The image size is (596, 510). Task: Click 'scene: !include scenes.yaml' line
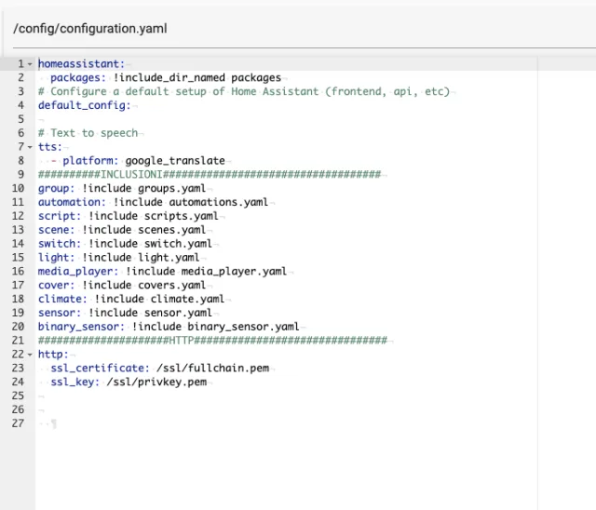click(122, 230)
